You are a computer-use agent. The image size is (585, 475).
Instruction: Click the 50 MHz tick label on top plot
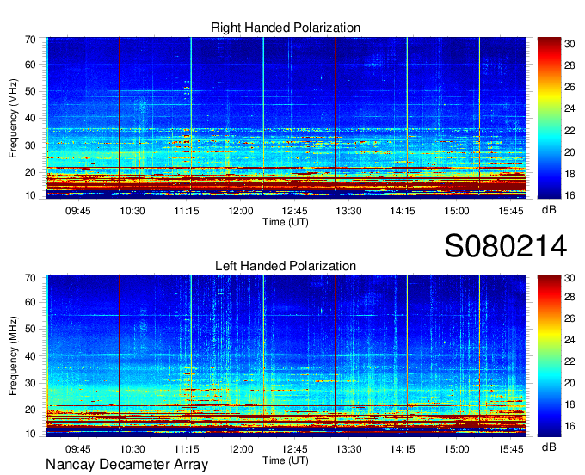[30, 91]
